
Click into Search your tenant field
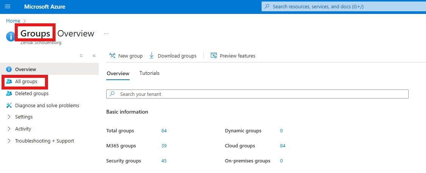tap(257, 94)
